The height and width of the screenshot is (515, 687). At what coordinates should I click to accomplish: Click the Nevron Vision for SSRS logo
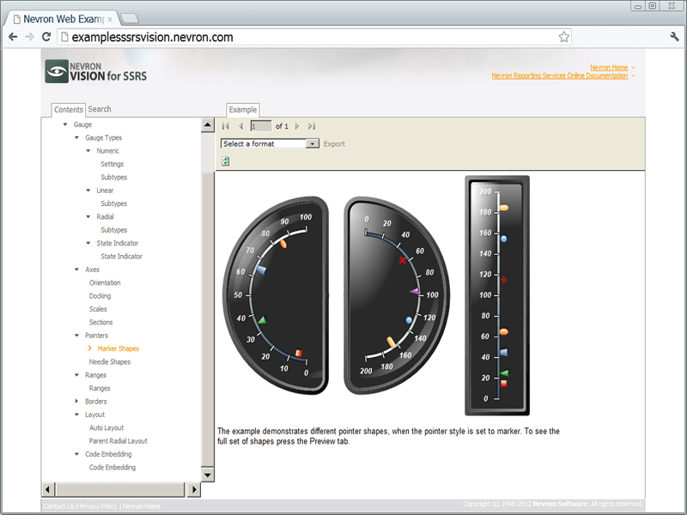96,71
